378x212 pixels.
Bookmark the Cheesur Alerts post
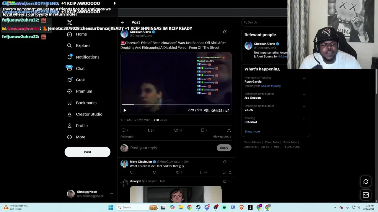point(203,130)
